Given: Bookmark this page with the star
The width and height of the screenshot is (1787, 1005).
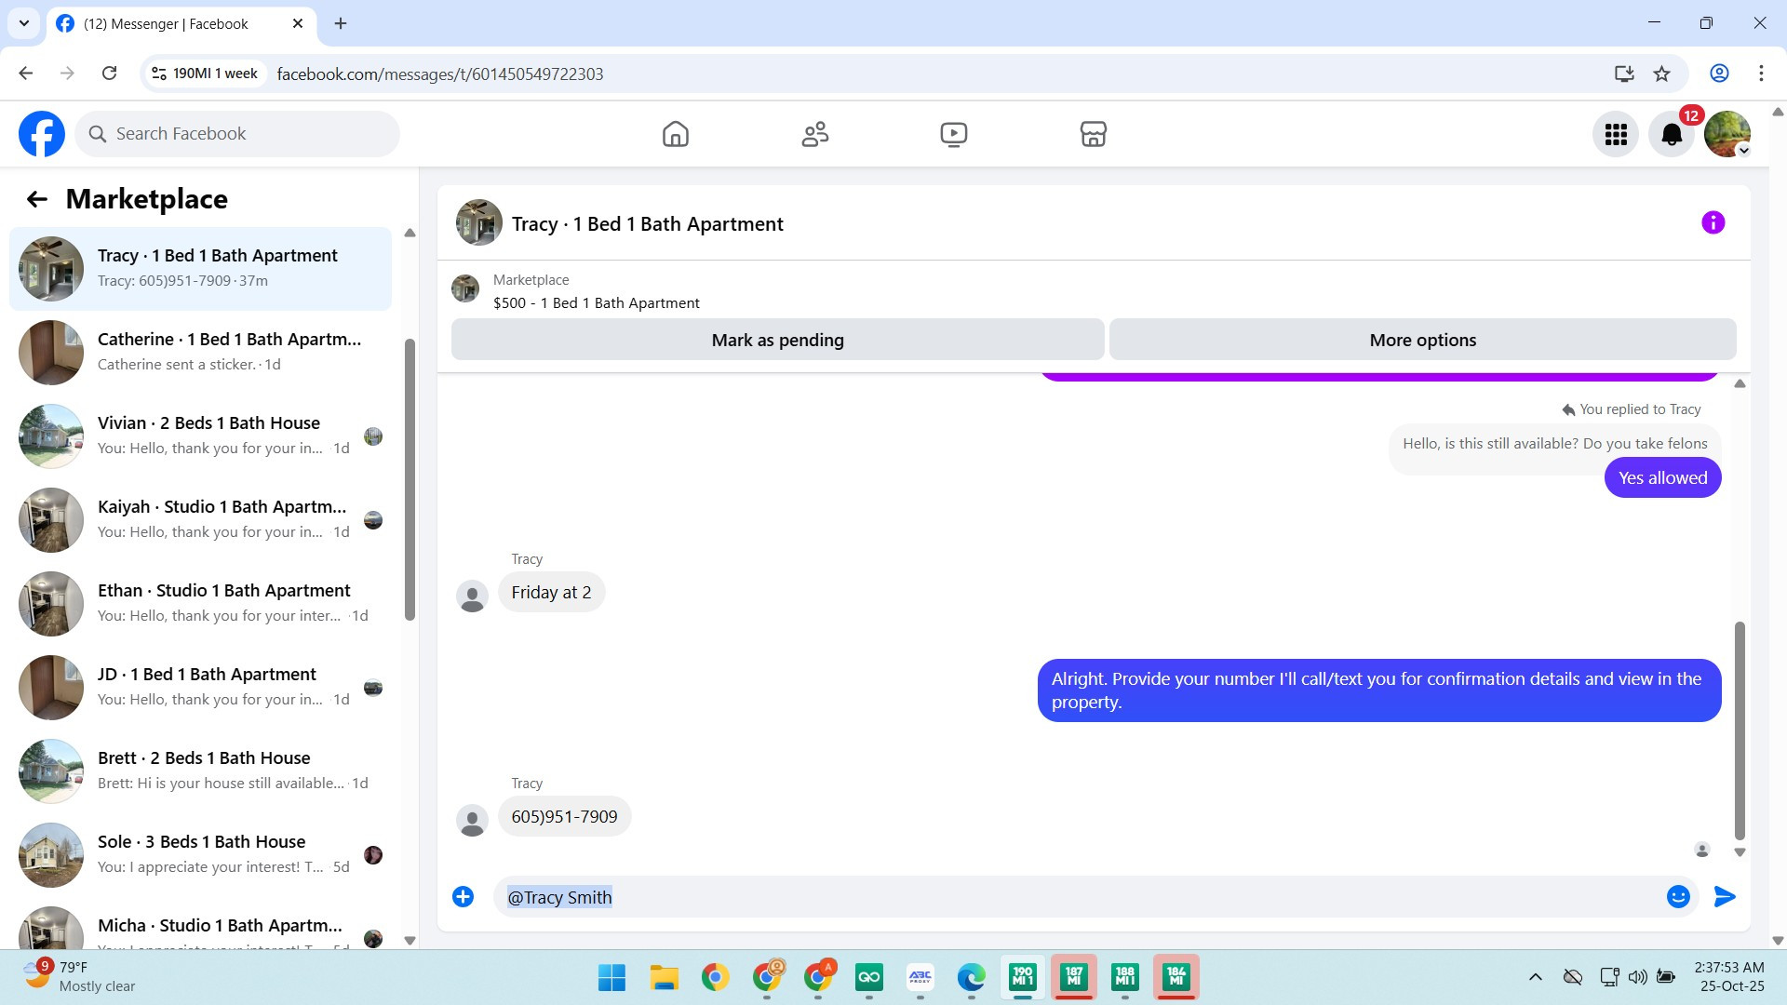Looking at the screenshot, I should click(1662, 74).
